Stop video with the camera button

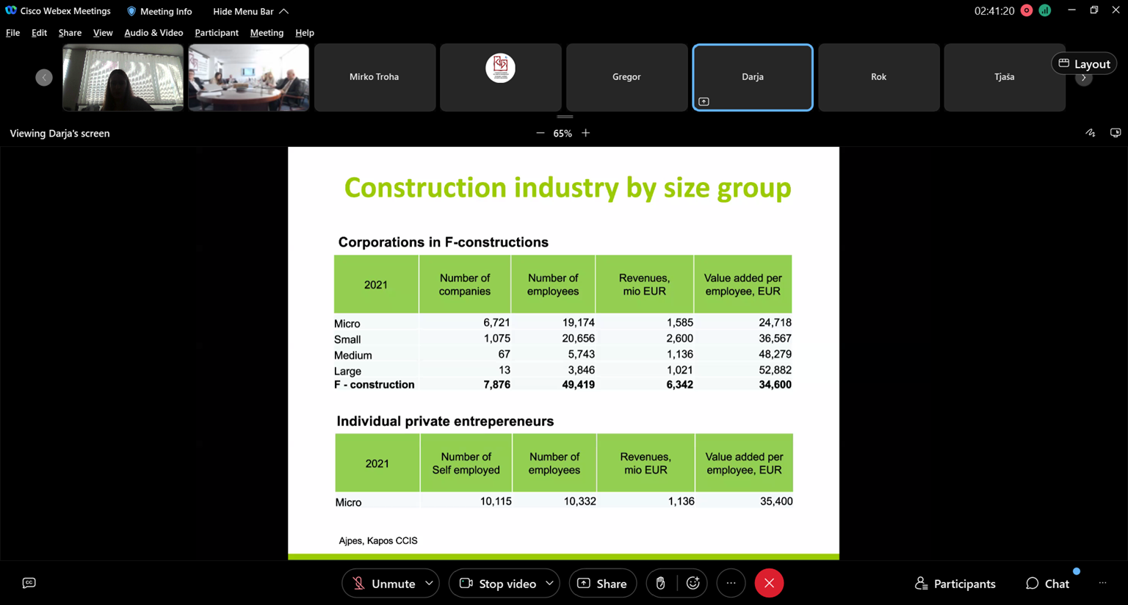click(498, 583)
